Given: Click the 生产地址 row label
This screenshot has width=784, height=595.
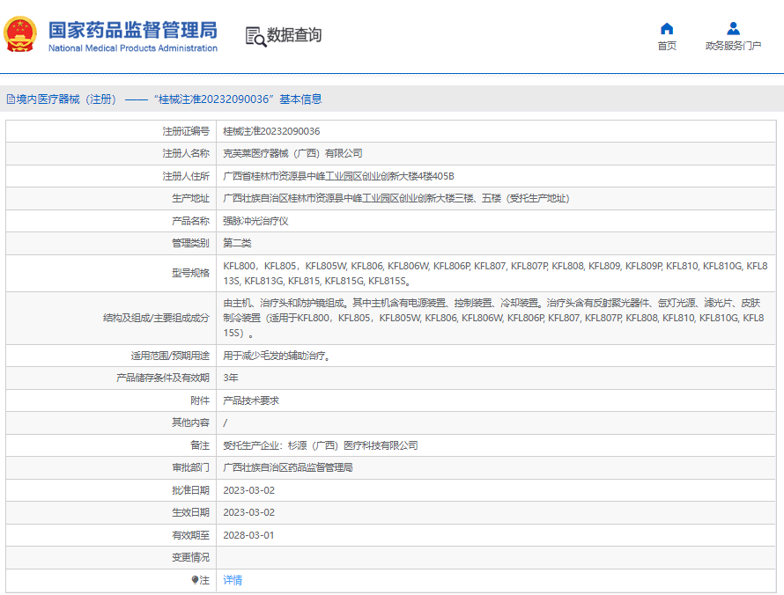Looking at the screenshot, I should (x=190, y=198).
